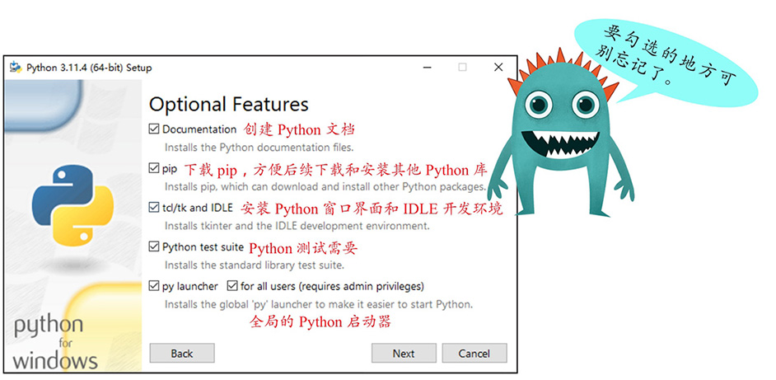The width and height of the screenshot is (776, 380).
Task: Go back with the Back button
Action: point(181,354)
